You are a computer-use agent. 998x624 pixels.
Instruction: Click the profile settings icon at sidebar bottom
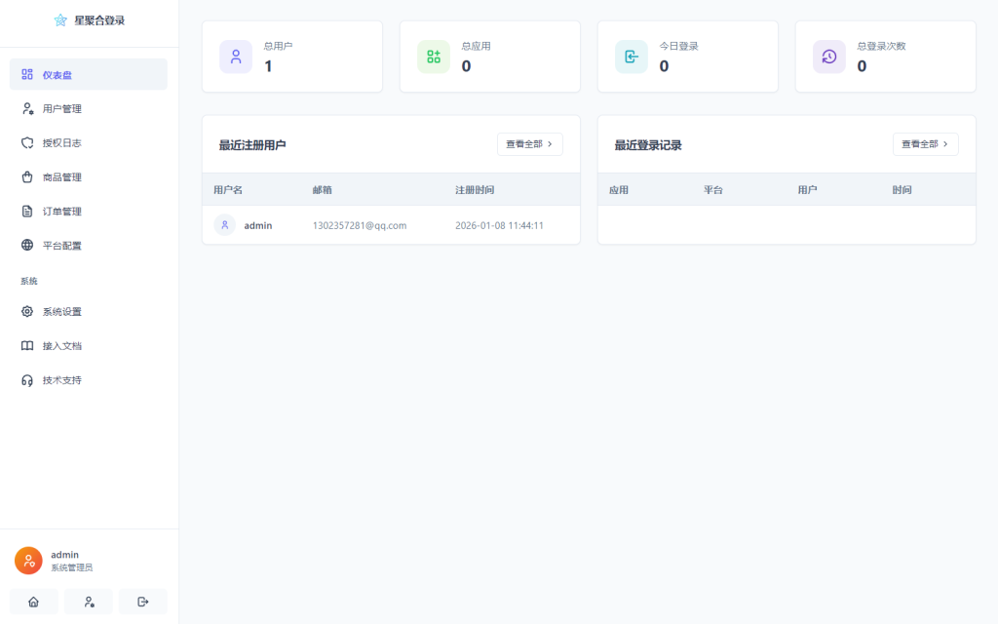(88, 602)
